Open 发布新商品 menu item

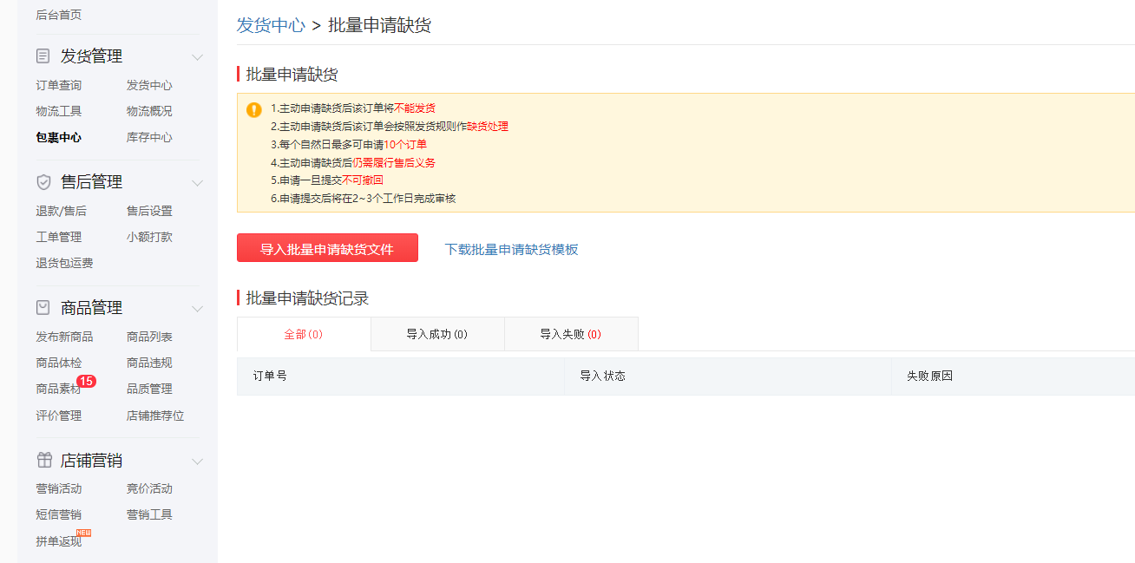[64, 337]
